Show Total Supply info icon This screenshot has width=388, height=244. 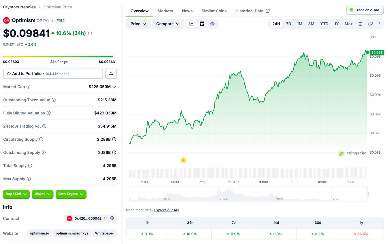click(30, 166)
